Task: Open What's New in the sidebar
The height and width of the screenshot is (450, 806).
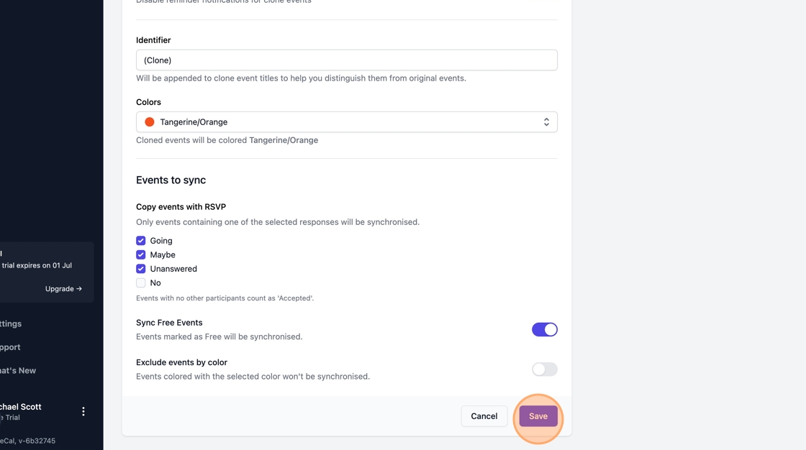Action: tap(18, 371)
